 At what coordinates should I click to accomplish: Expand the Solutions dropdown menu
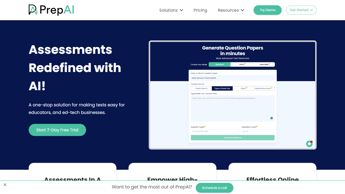pyautogui.click(x=171, y=10)
